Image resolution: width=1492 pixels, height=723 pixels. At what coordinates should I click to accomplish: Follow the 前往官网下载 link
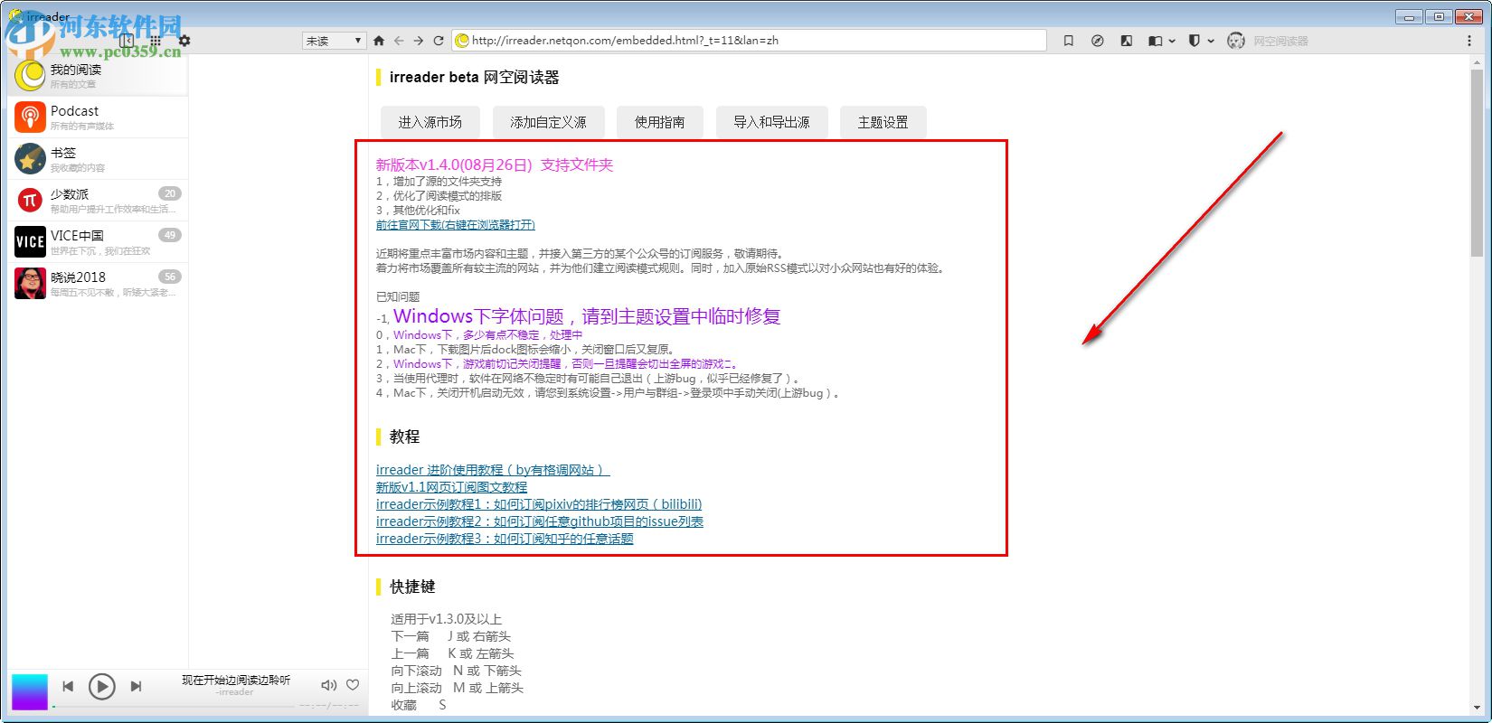point(456,225)
